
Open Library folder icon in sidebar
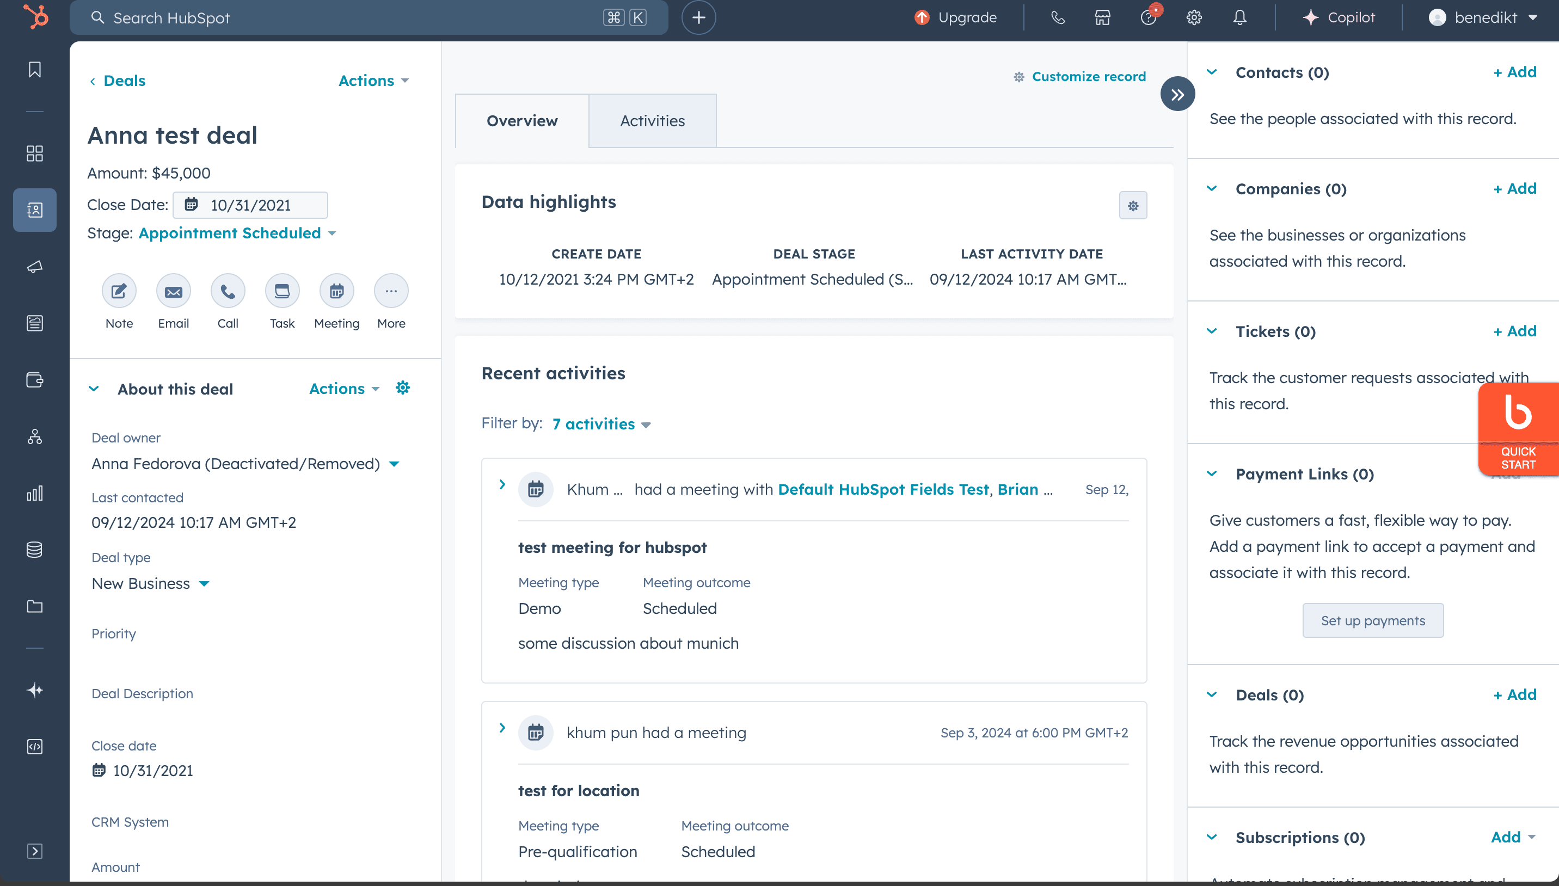coord(35,606)
